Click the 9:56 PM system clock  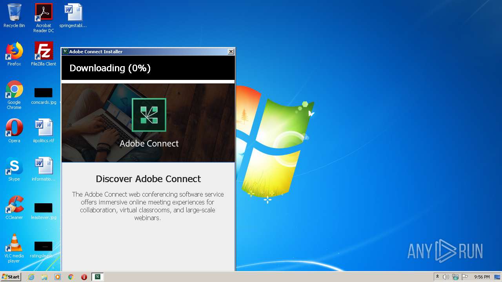click(482, 277)
